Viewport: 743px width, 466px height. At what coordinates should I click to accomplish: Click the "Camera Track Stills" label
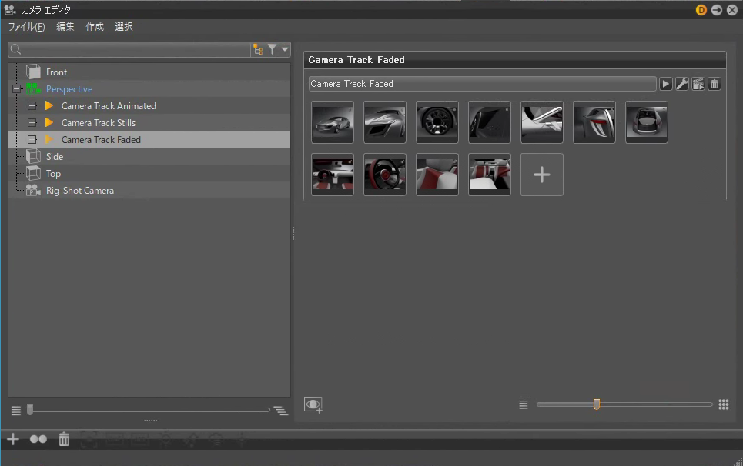(x=99, y=123)
